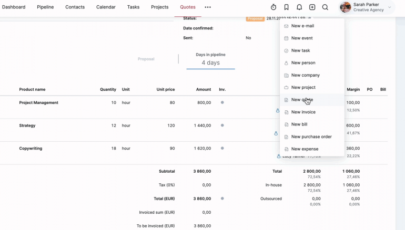Open the timer stopwatch icon
This screenshot has width=405, height=230.
click(x=274, y=7)
